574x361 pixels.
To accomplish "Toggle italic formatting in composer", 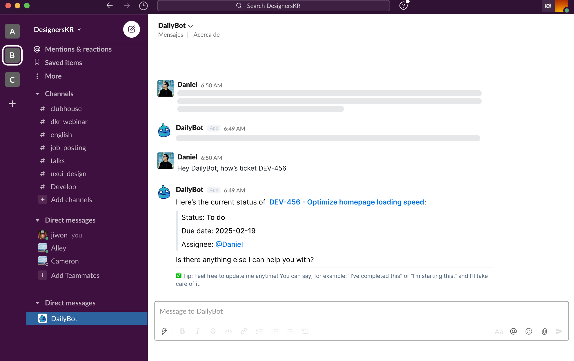I will [x=197, y=331].
